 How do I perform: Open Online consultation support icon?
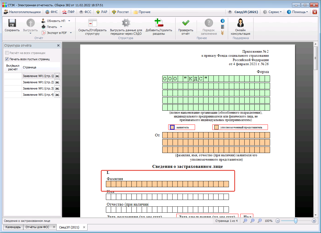coord(240,24)
